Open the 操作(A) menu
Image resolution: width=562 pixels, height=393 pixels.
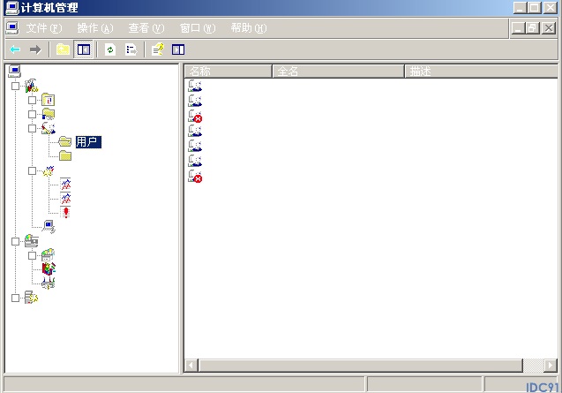click(x=95, y=28)
